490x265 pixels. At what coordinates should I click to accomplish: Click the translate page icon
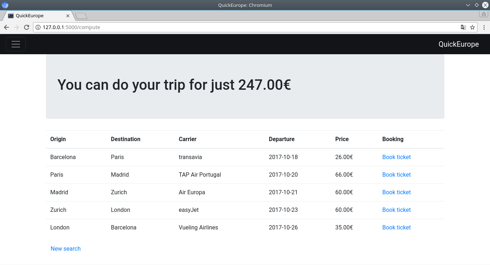point(463,27)
